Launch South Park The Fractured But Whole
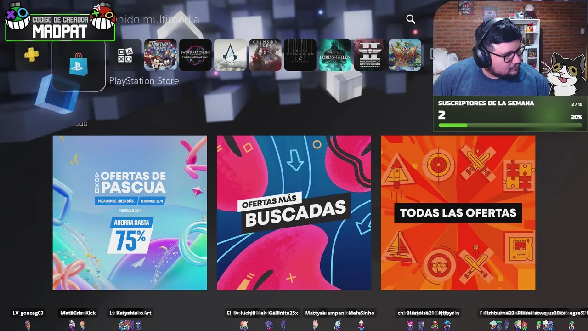The image size is (588, 331). (x=160, y=55)
